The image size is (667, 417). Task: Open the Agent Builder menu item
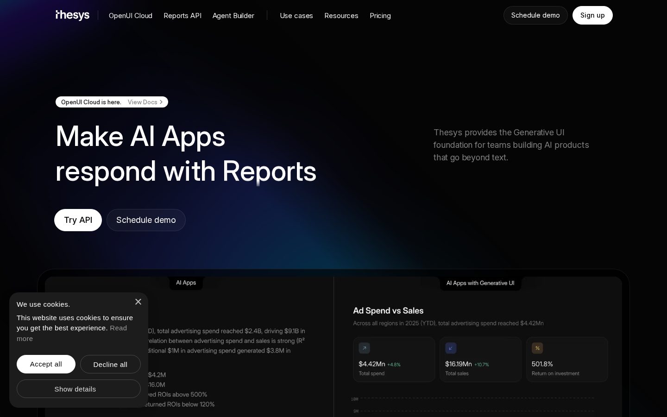coord(233,16)
